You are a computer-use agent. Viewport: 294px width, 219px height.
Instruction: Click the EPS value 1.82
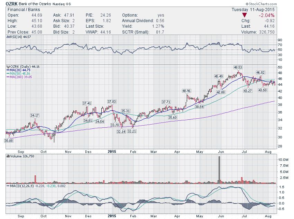click(x=107, y=21)
